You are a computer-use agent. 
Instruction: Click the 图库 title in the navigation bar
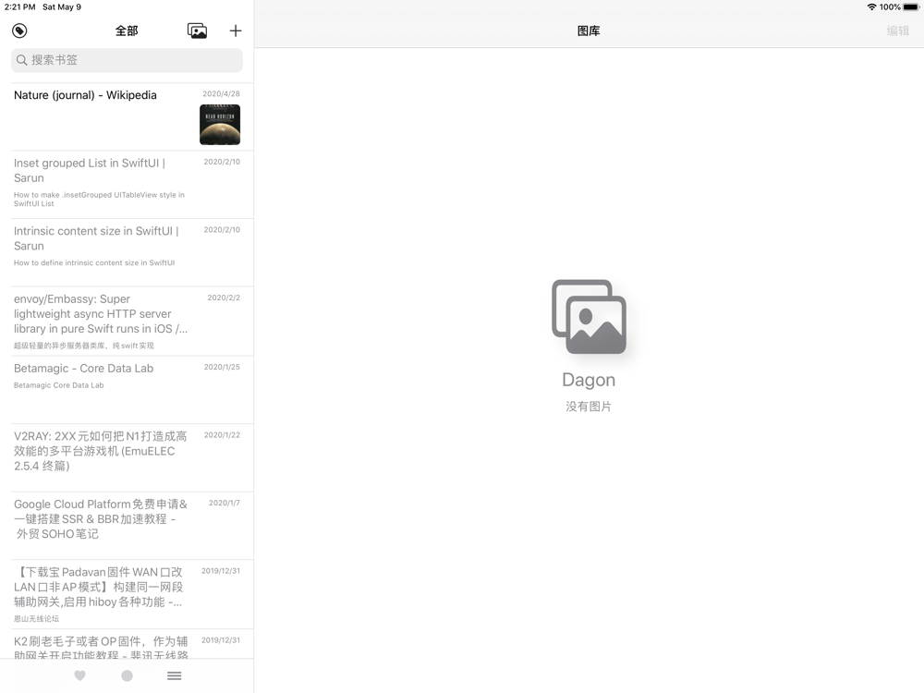click(589, 30)
